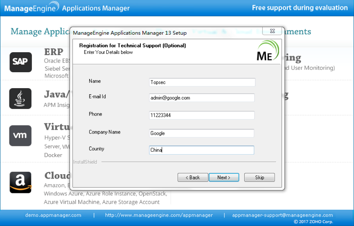Click the ME logo in setup dialog

pos(268,51)
